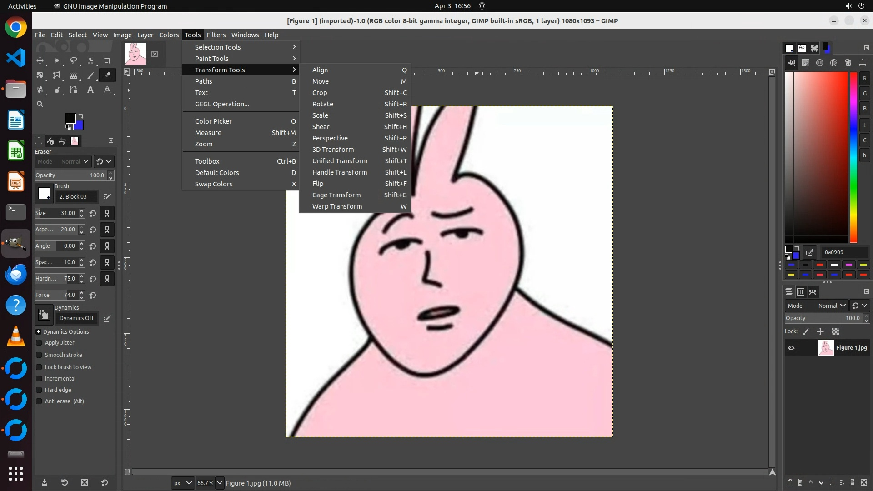This screenshot has width=873, height=491.
Task: Choose Warp Transform menu entry
Action: [337, 206]
